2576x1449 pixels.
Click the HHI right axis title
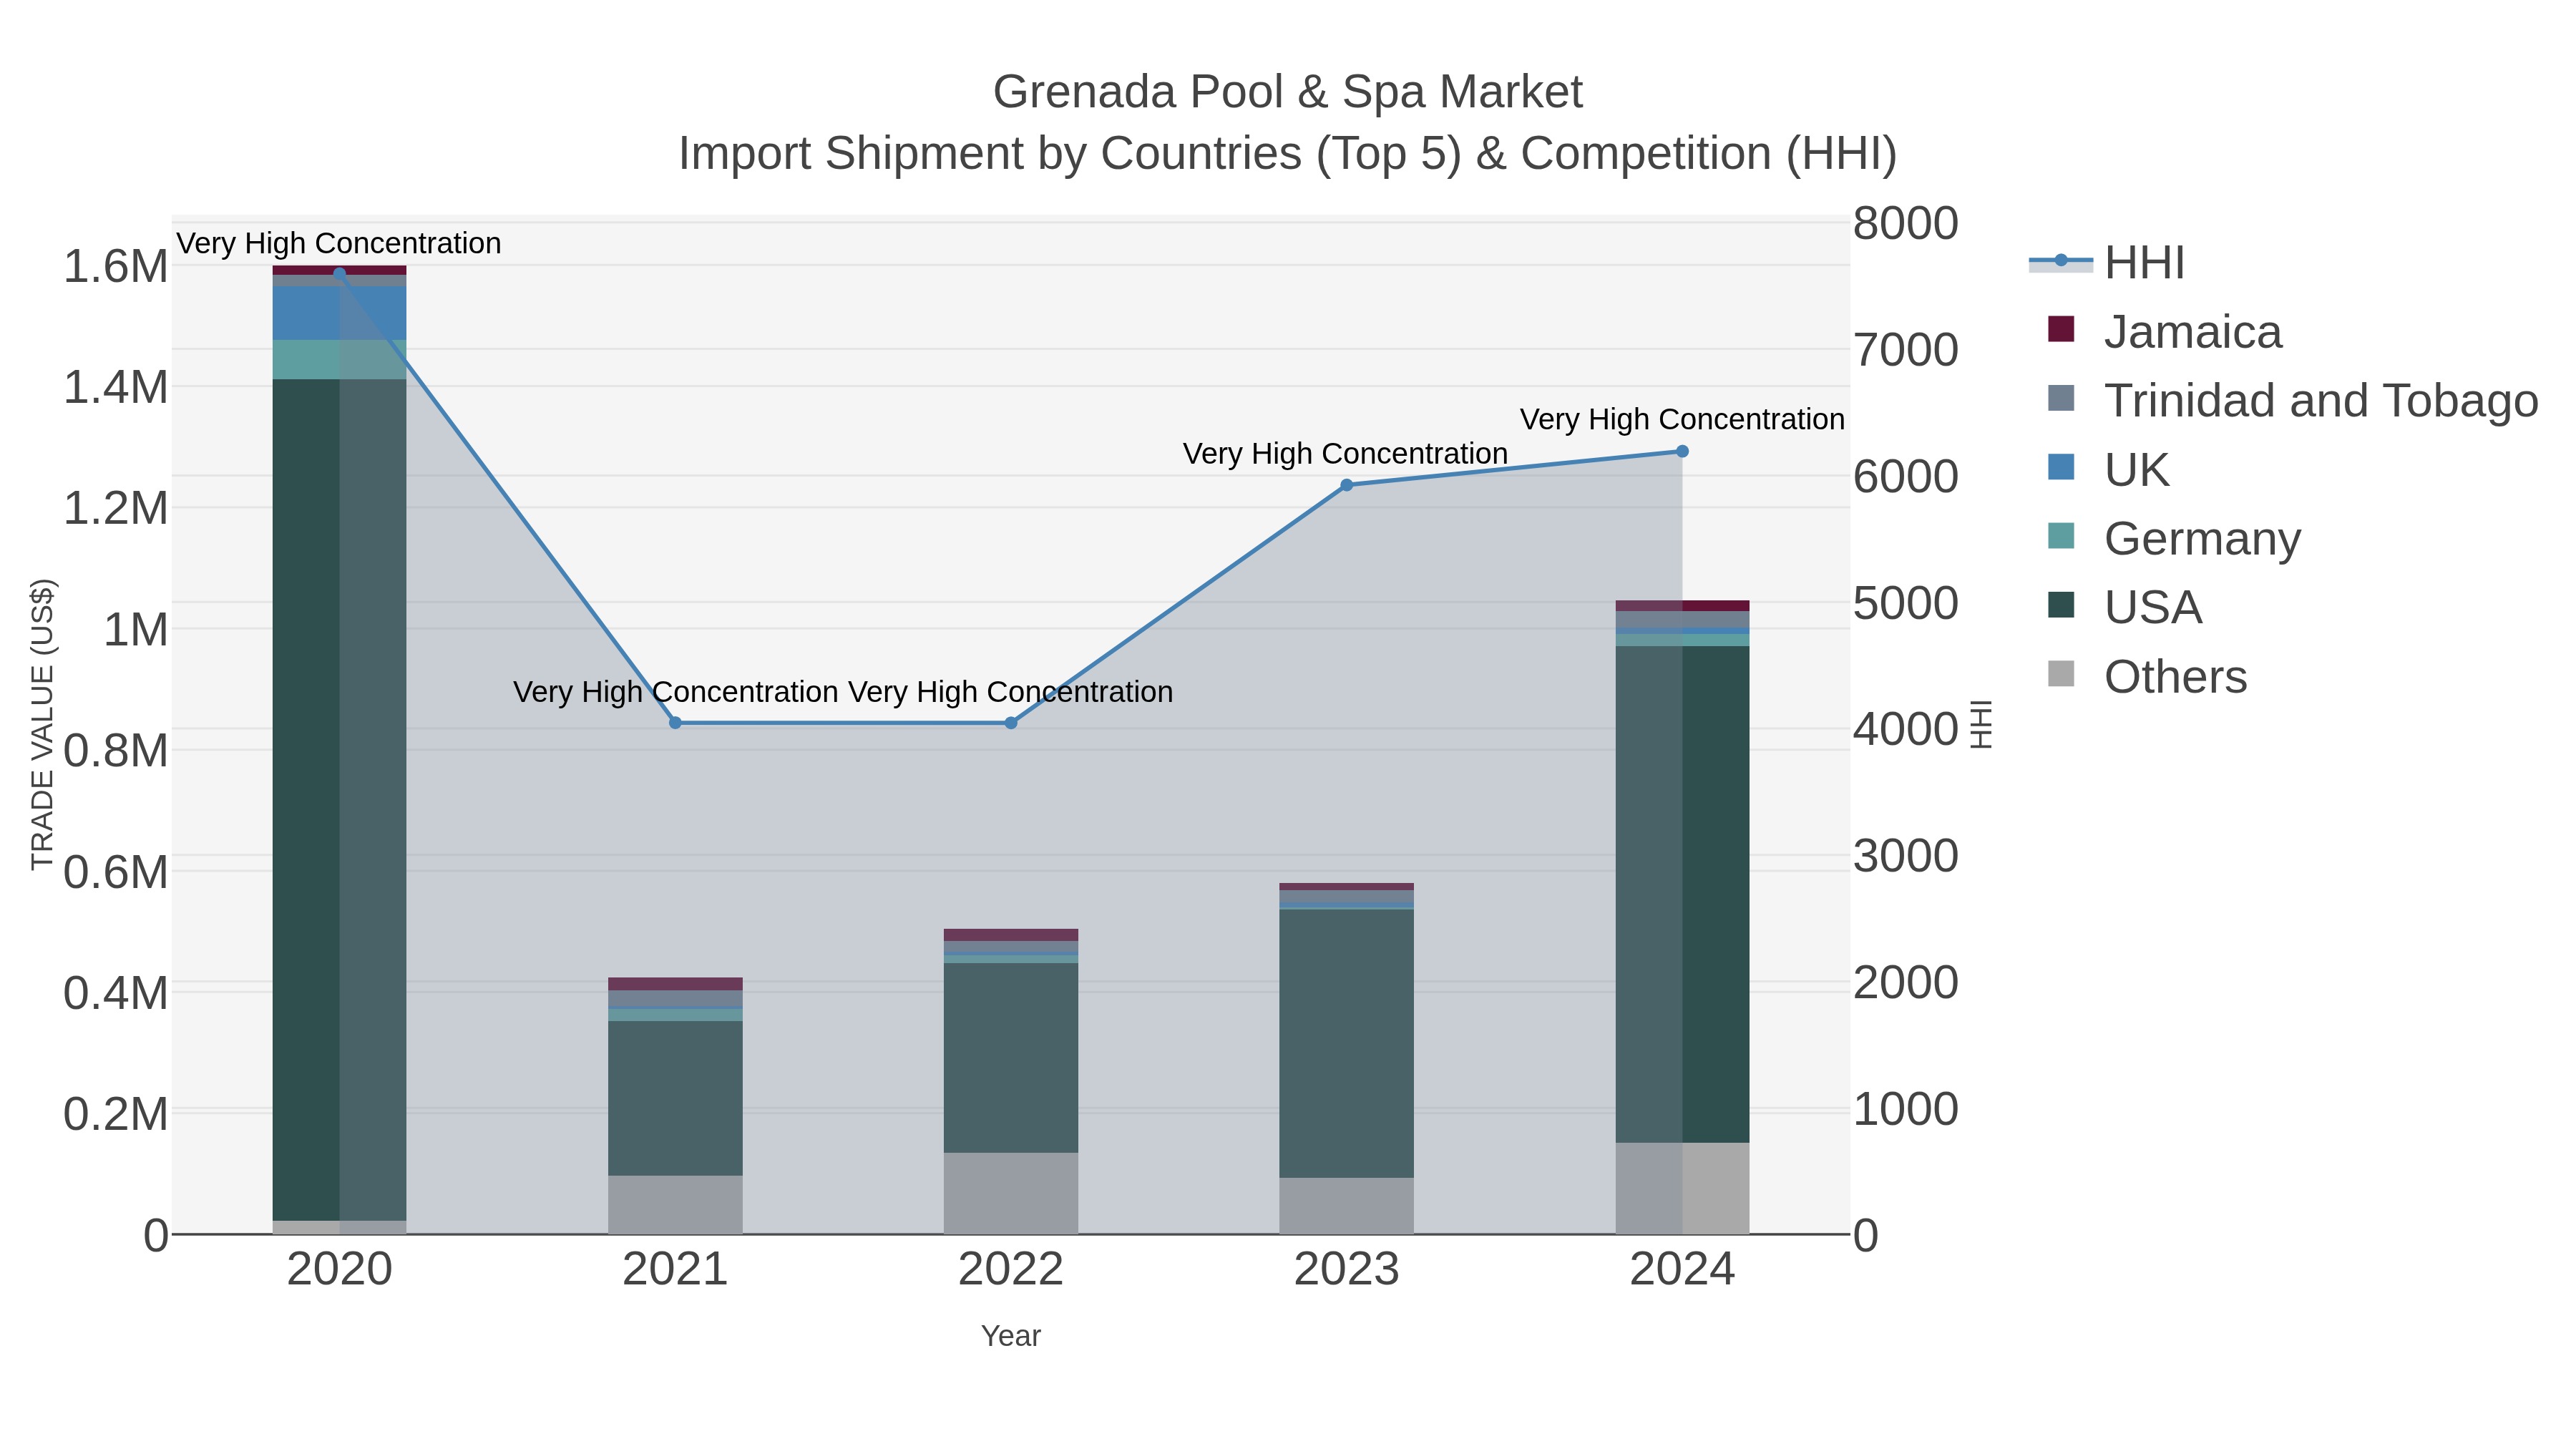click(x=1981, y=725)
